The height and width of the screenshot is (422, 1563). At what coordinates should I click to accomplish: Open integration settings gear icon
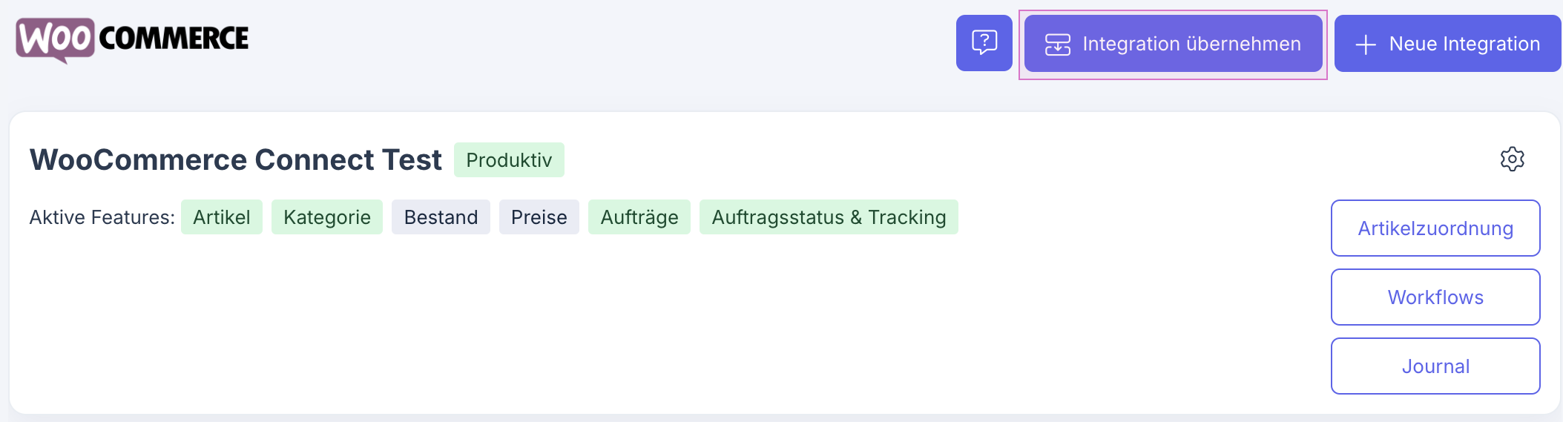[1512, 159]
